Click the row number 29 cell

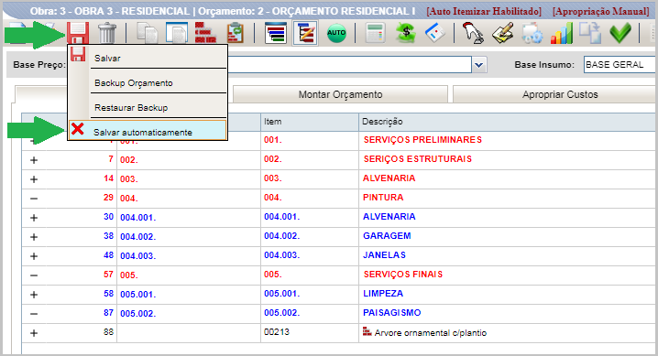point(108,198)
